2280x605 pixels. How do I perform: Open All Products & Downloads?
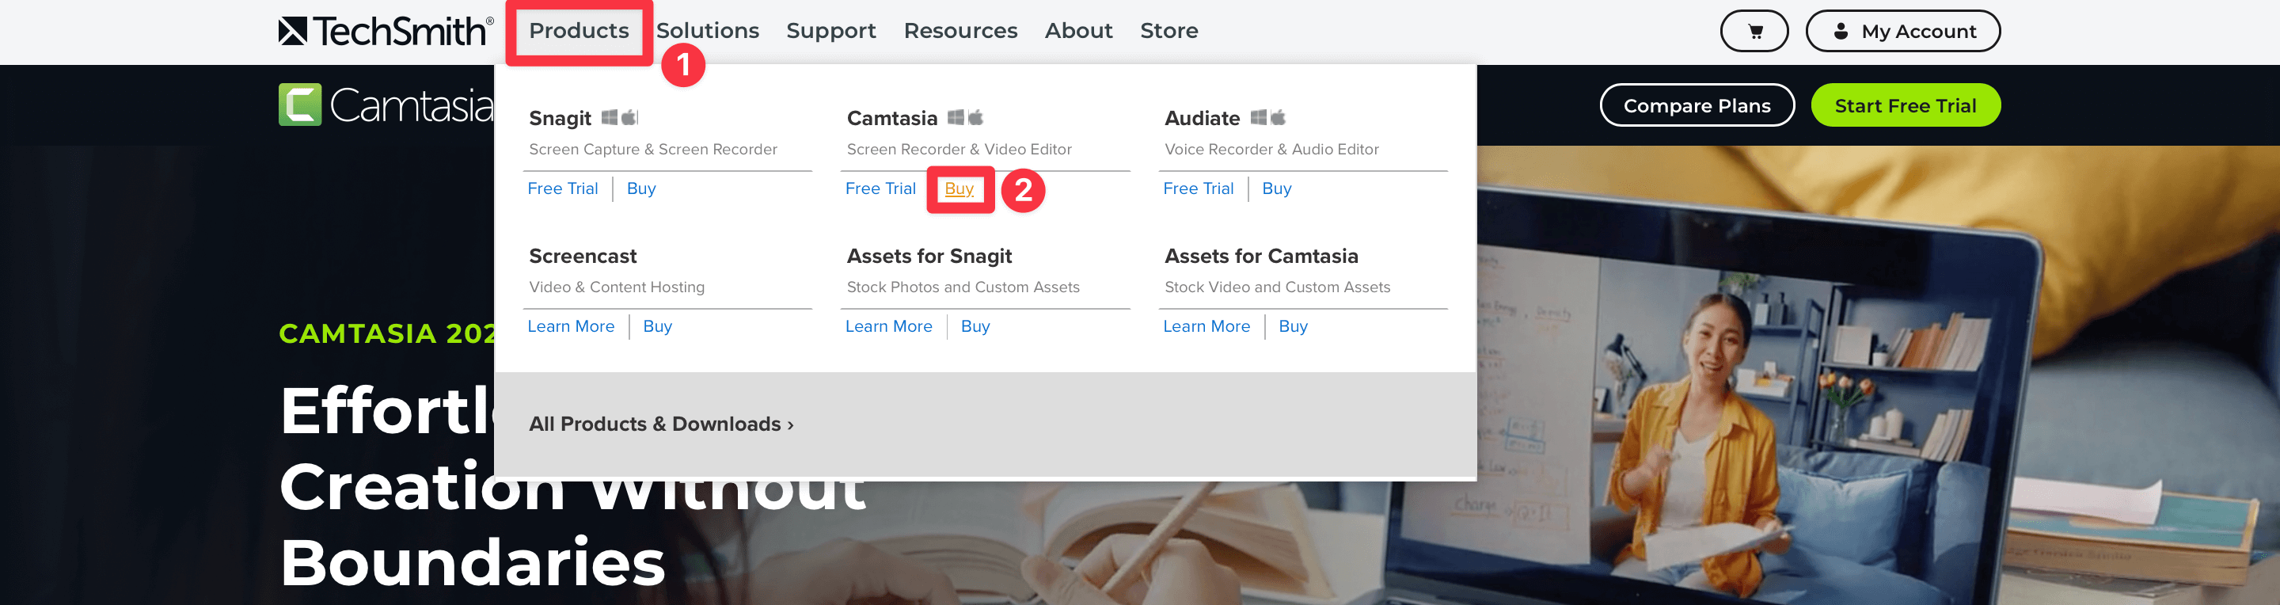[x=661, y=424]
